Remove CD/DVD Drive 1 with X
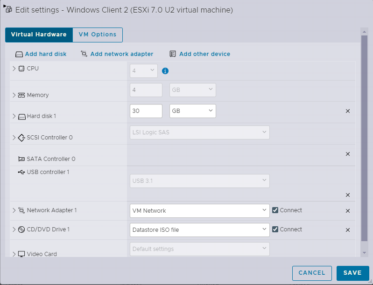The height and width of the screenshot is (285, 373). 347,230
